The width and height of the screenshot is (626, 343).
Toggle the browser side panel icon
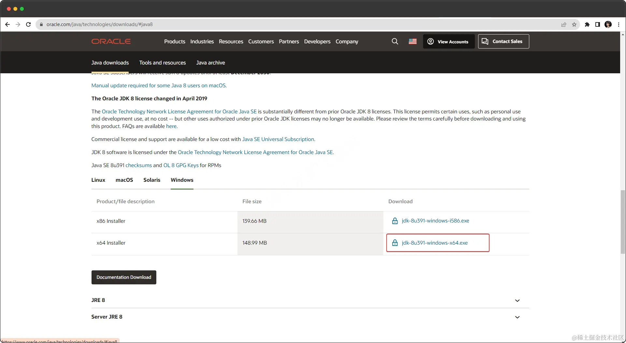[x=598, y=24]
